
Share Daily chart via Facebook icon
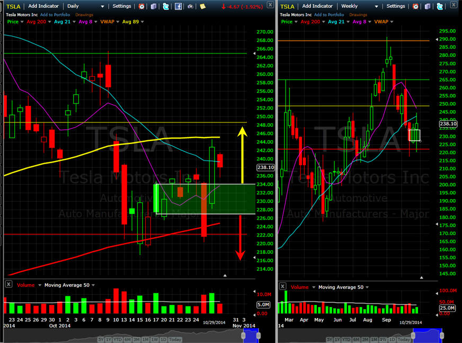tap(178, 6)
